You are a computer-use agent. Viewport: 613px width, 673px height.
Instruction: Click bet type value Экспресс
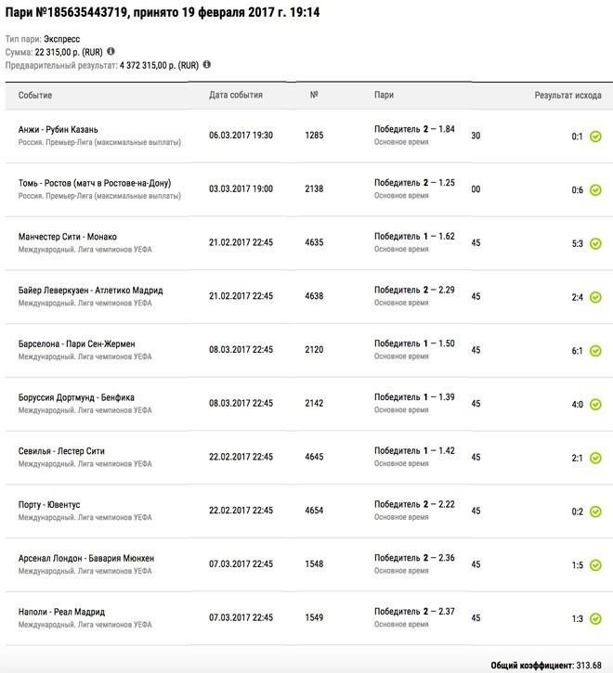[62, 39]
